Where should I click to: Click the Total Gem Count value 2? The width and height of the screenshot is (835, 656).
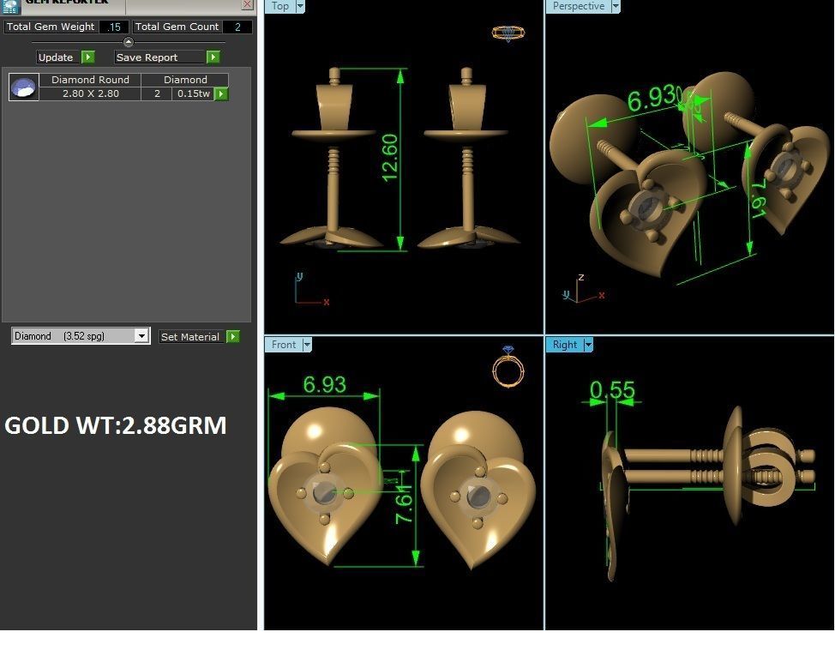point(237,27)
